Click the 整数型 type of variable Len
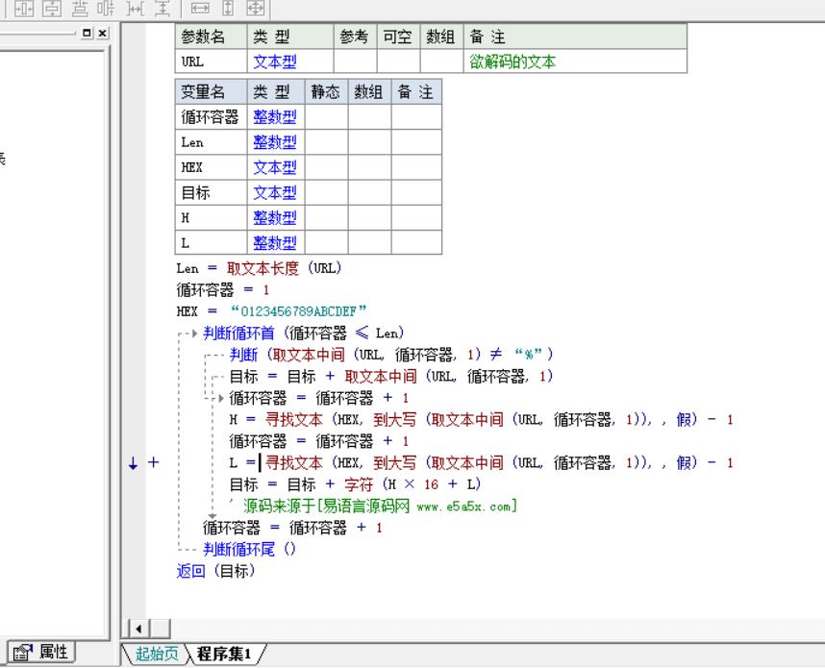825x668 pixels. (275, 142)
